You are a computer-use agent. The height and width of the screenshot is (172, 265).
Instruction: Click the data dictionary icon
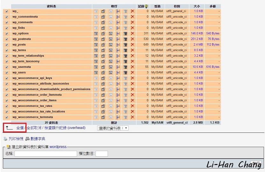[27, 139]
